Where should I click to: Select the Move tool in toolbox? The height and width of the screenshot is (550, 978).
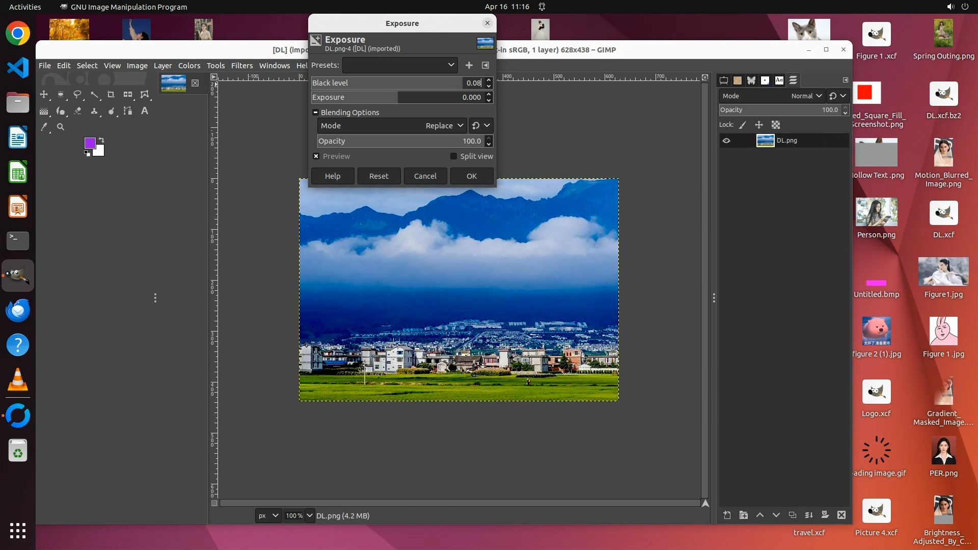(x=44, y=95)
